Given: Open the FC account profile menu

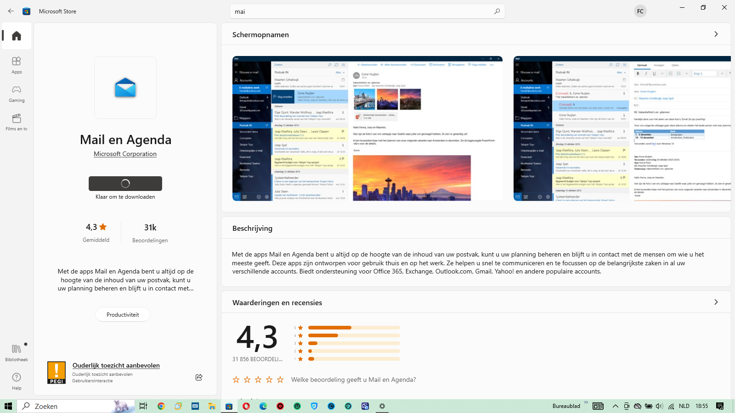Looking at the screenshot, I should coord(640,11).
